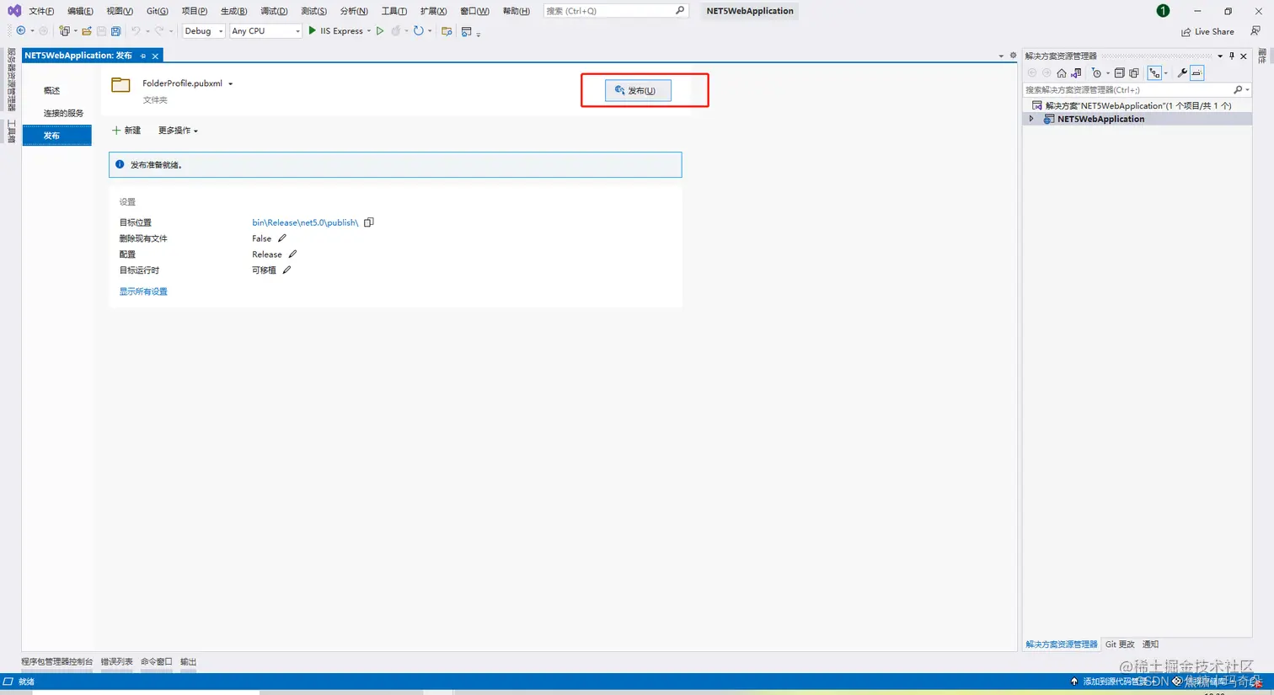Click the notifications badge showing 1

[x=1163, y=11]
